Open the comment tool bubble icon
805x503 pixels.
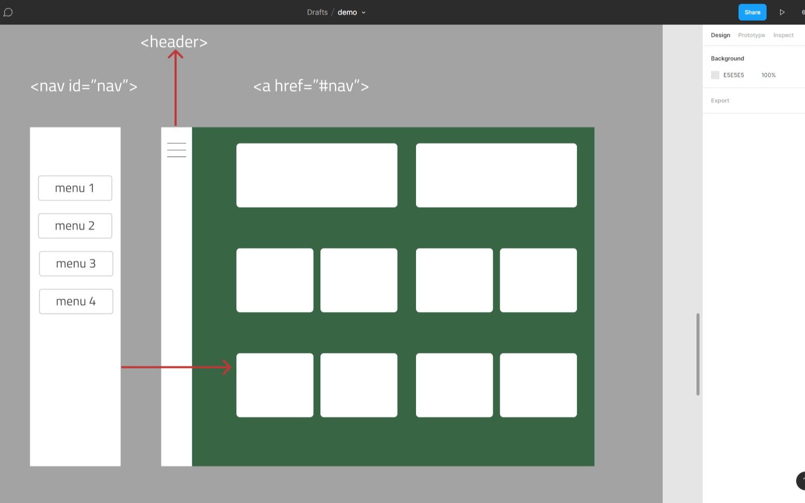[8, 12]
